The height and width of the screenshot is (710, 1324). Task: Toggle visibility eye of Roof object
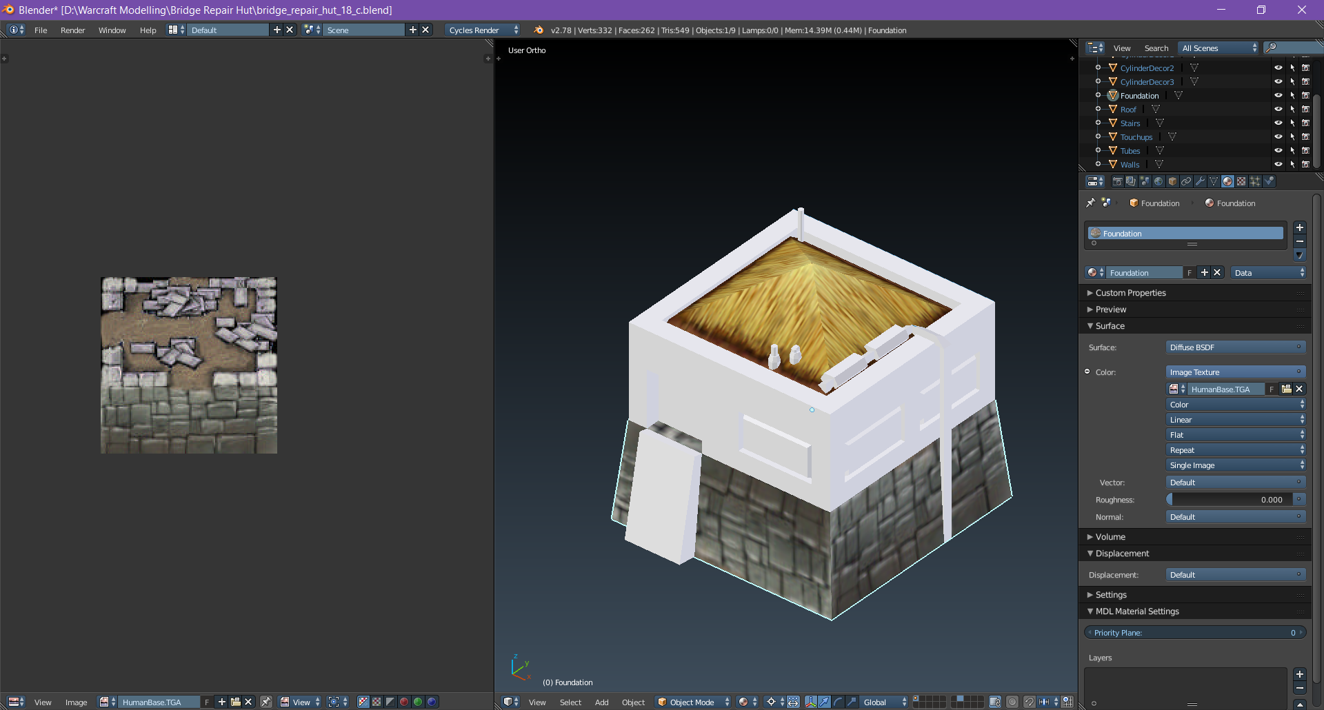tap(1278, 109)
